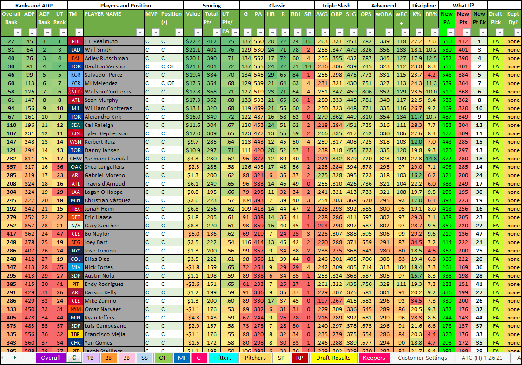
Task: Select the Yasmani Grandal name cell
Action: point(114,159)
